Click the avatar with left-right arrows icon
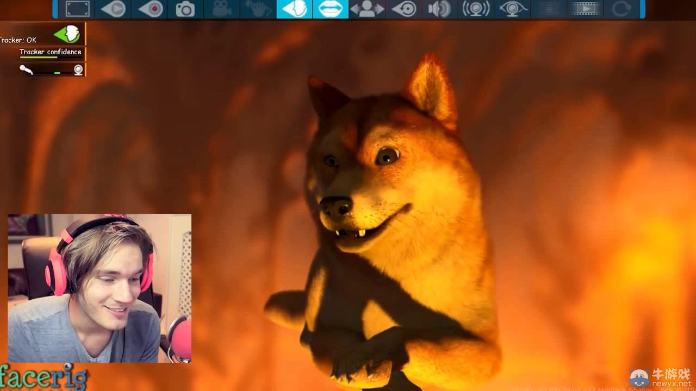Image resolution: width=696 pixels, height=391 pixels. click(367, 9)
